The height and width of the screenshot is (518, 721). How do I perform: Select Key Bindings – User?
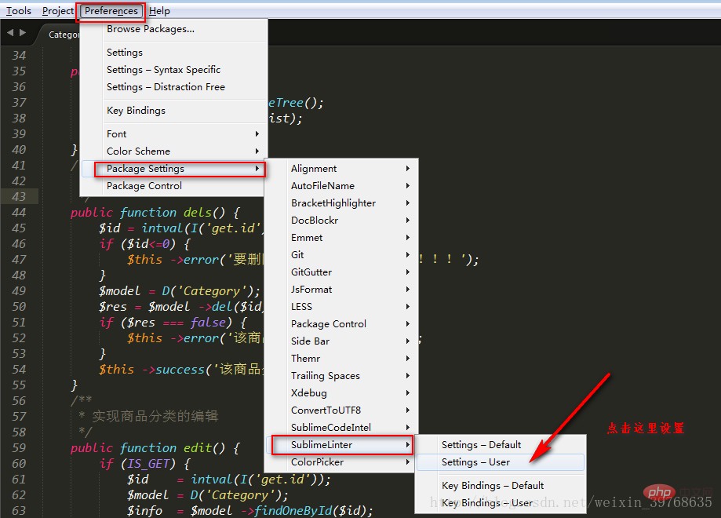tap(501, 503)
